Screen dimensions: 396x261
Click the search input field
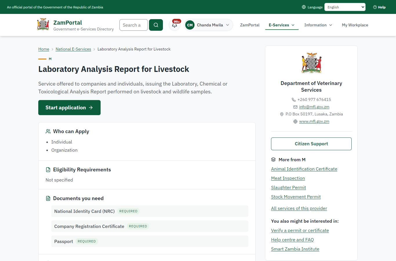(134, 25)
